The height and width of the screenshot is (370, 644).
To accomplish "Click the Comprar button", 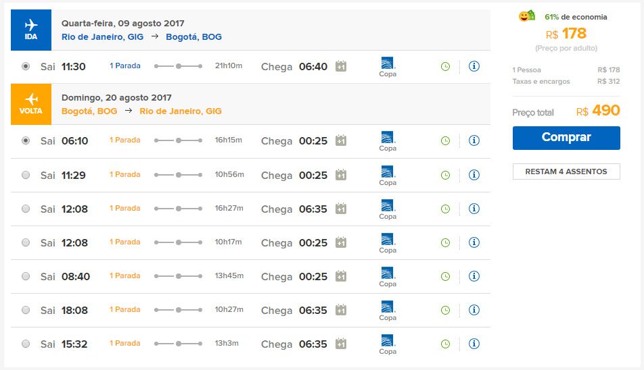I will (566, 138).
